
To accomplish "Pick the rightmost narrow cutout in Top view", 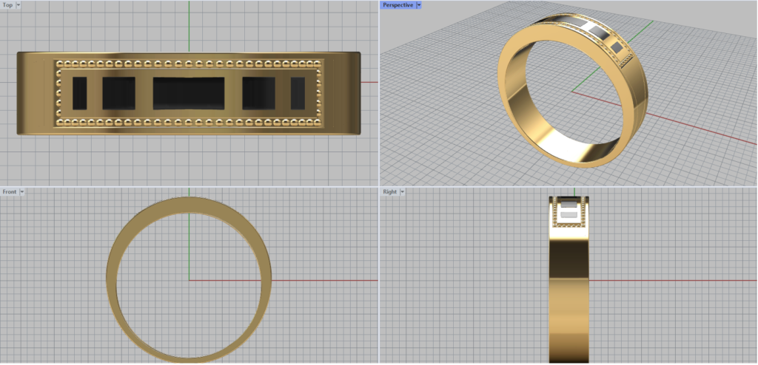I will point(298,93).
